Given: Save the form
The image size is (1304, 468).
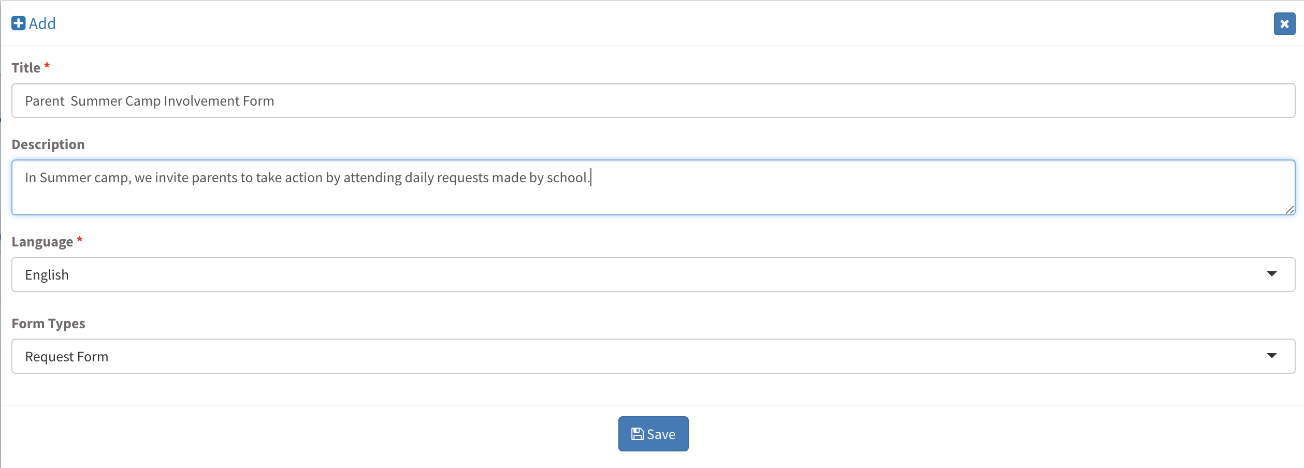Looking at the screenshot, I should coord(653,434).
